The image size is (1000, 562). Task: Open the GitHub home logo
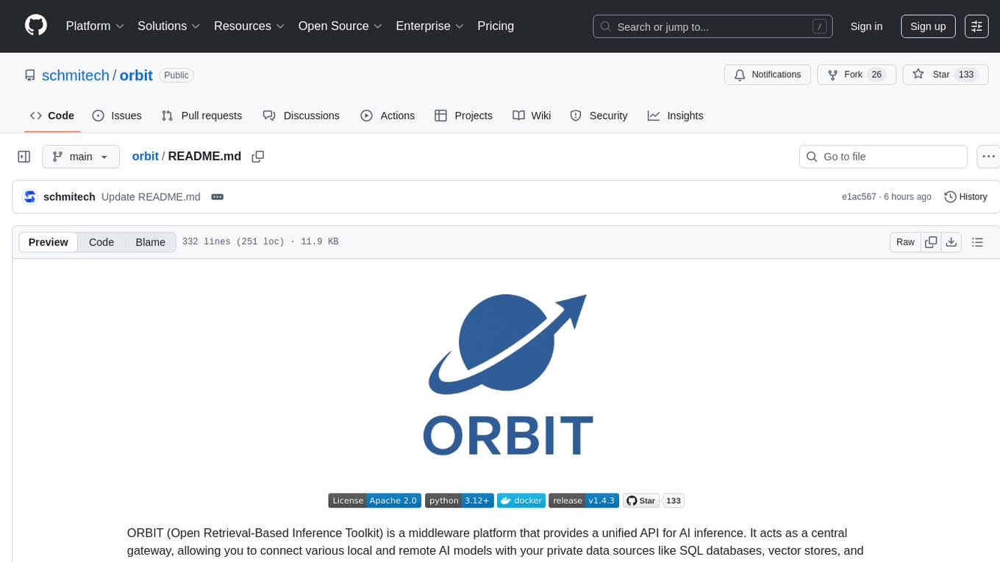(x=36, y=26)
